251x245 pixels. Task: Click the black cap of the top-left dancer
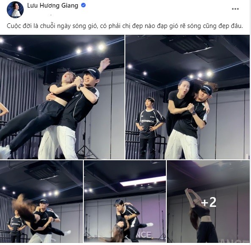92,72
